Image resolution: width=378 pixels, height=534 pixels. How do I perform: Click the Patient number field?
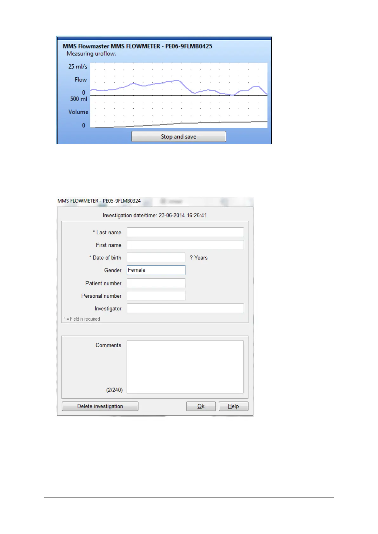(x=156, y=283)
